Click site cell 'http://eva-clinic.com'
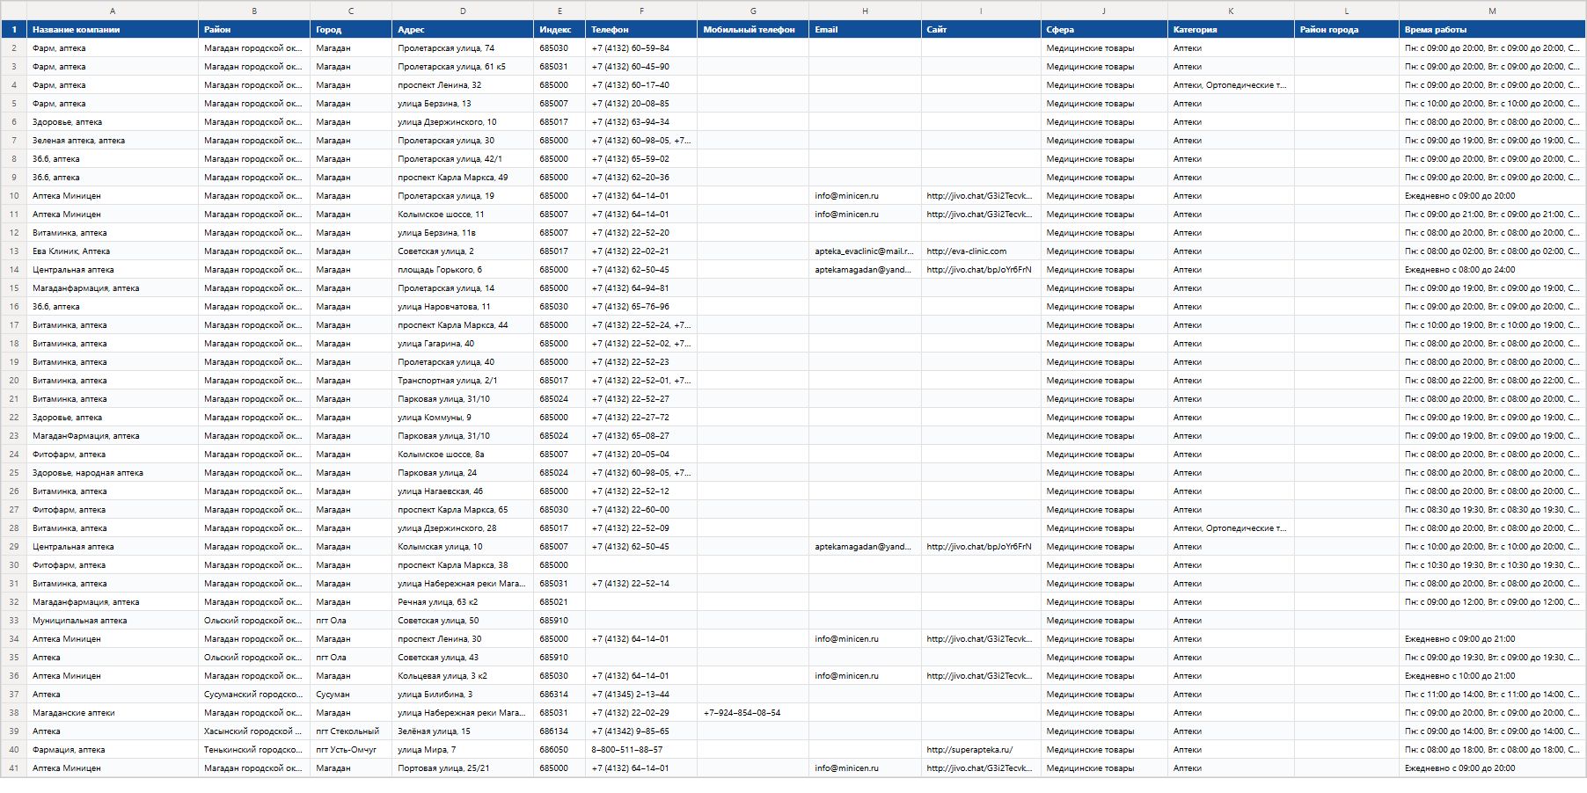The height and width of the screenshot is (793, 1587). pyautogui.click(x=981, y=251)
